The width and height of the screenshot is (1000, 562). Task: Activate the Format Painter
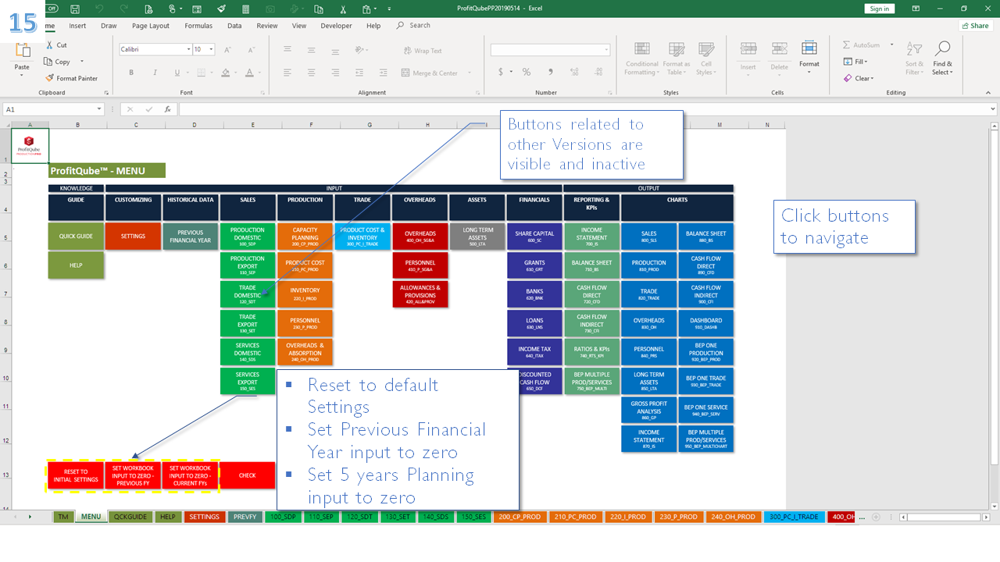click(x=72, y=78)
